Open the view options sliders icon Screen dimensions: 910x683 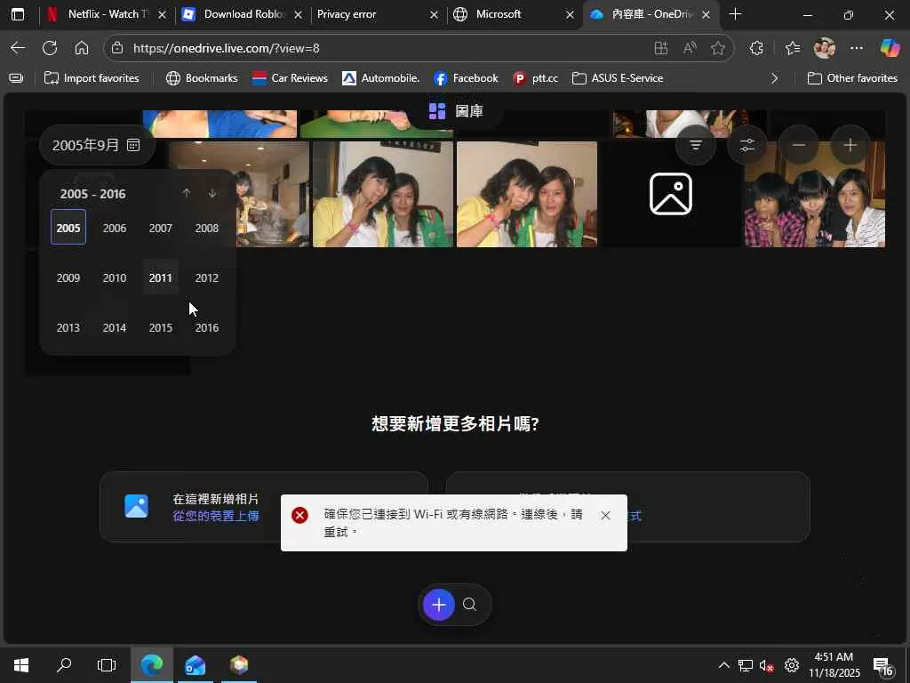pyautogui.click(x=746, y=145)
